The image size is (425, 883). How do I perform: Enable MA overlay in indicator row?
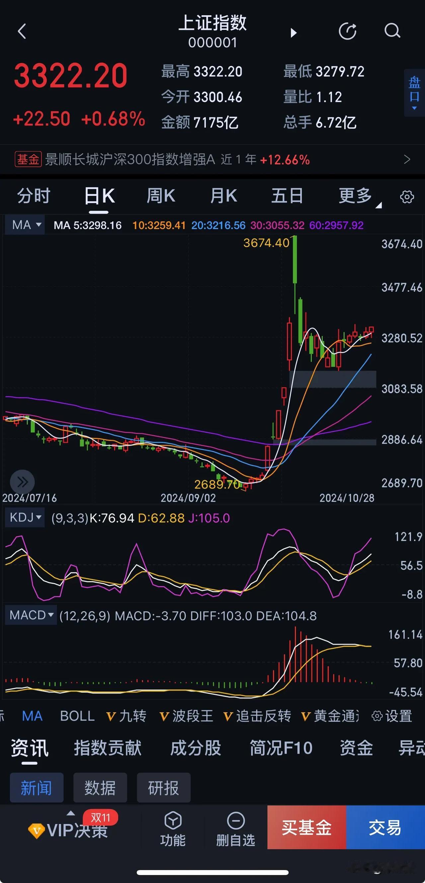click(x=32, y=716)
